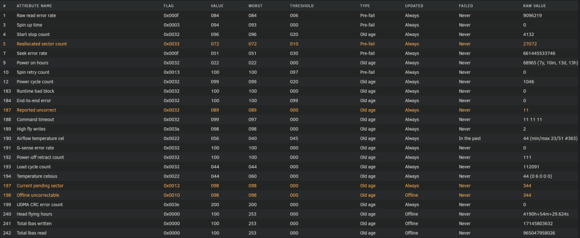Screen dimensions: 580x238
Task: Select the Runtime bad block attribute
Action: point(35,91)
